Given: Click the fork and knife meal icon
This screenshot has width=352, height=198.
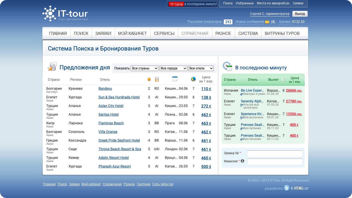Looking at the screenshot, I should pos(157,79).
